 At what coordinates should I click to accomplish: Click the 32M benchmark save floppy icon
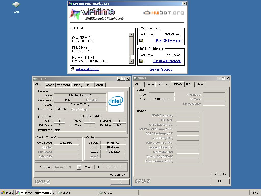[141, 41]
